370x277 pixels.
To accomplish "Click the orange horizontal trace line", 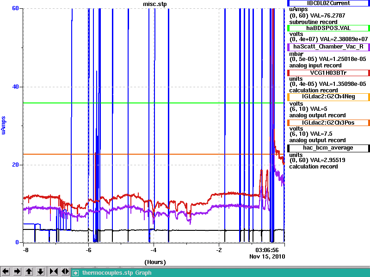I will [154, 154].
